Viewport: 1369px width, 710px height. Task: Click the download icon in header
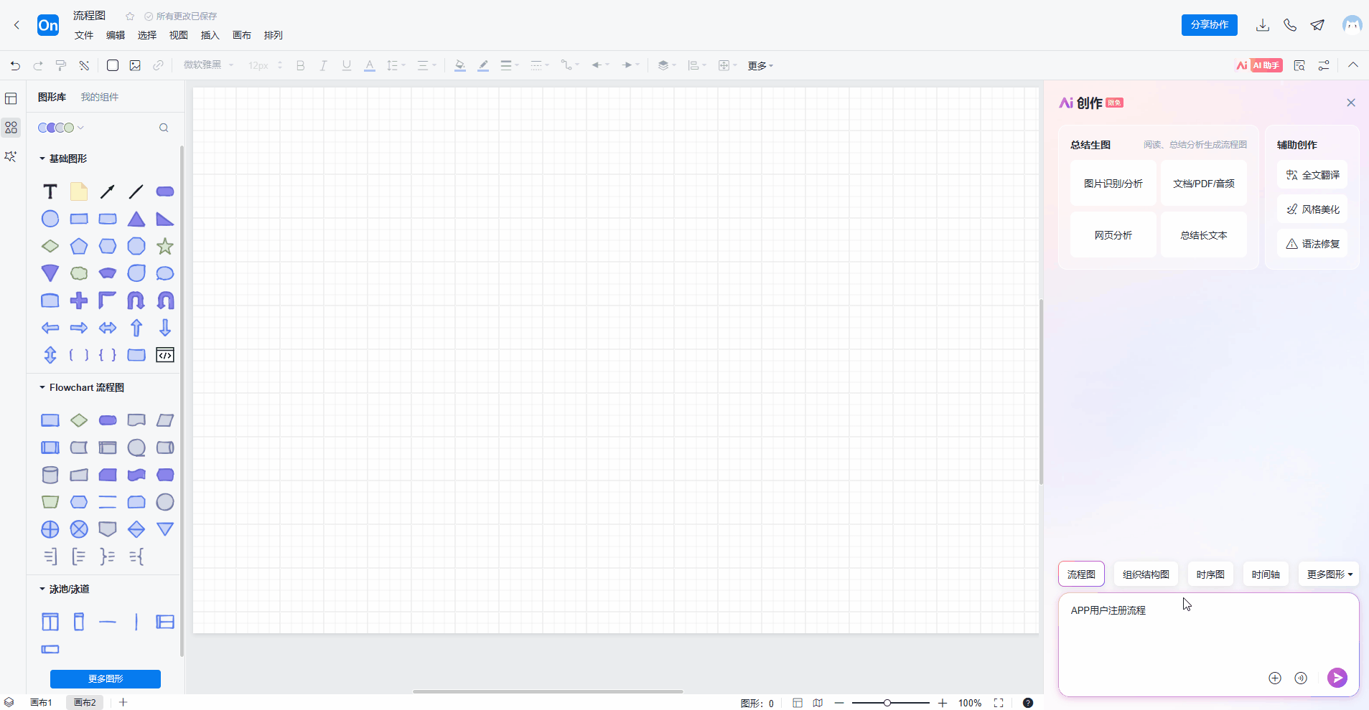1263,25
